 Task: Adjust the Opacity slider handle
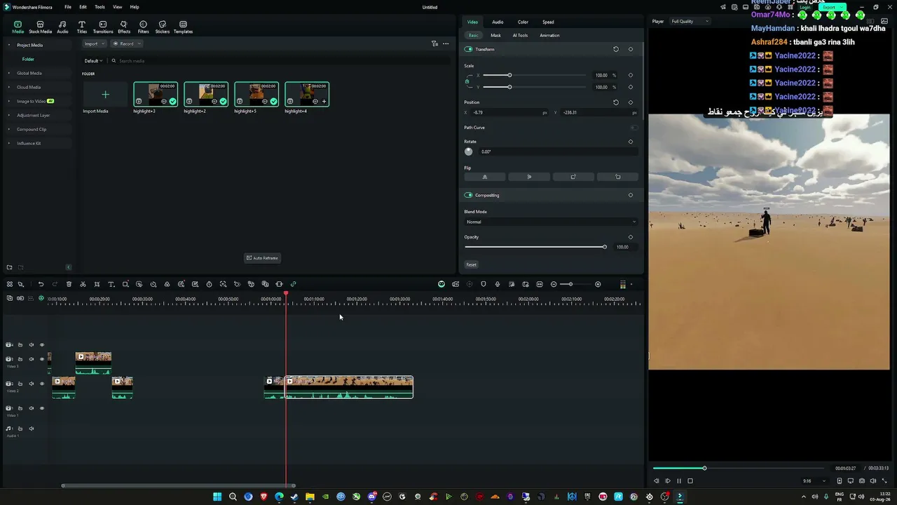[x=604, y=247]
